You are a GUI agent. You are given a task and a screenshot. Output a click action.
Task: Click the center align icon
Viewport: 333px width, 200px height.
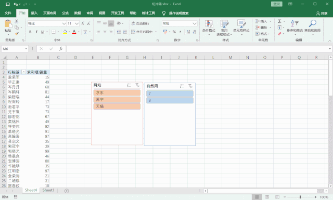pos(105,32)
